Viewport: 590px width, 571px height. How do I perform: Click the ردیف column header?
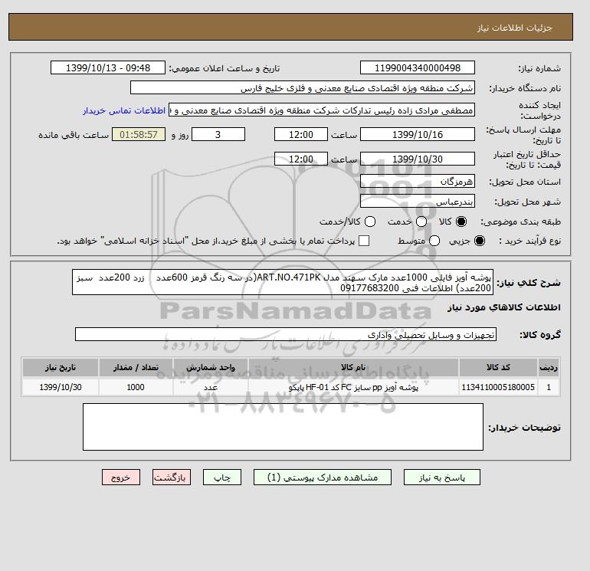[x=549, y=367]
